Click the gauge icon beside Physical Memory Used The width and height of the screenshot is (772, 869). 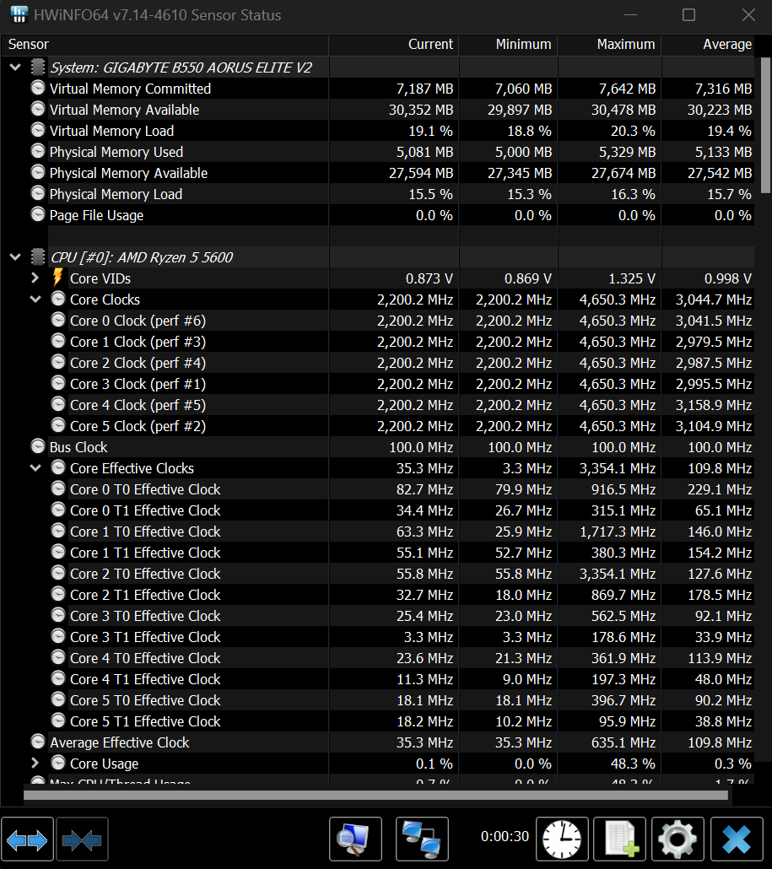(x=38, y=151)
